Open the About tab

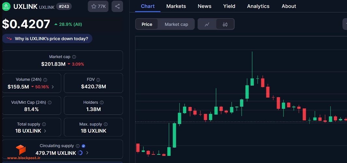click(x=289, y=6)
